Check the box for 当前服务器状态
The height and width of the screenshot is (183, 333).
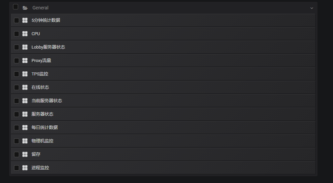coord(16,101)
